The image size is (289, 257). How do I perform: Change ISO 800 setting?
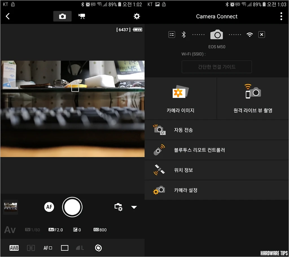[x=100, y=230]
